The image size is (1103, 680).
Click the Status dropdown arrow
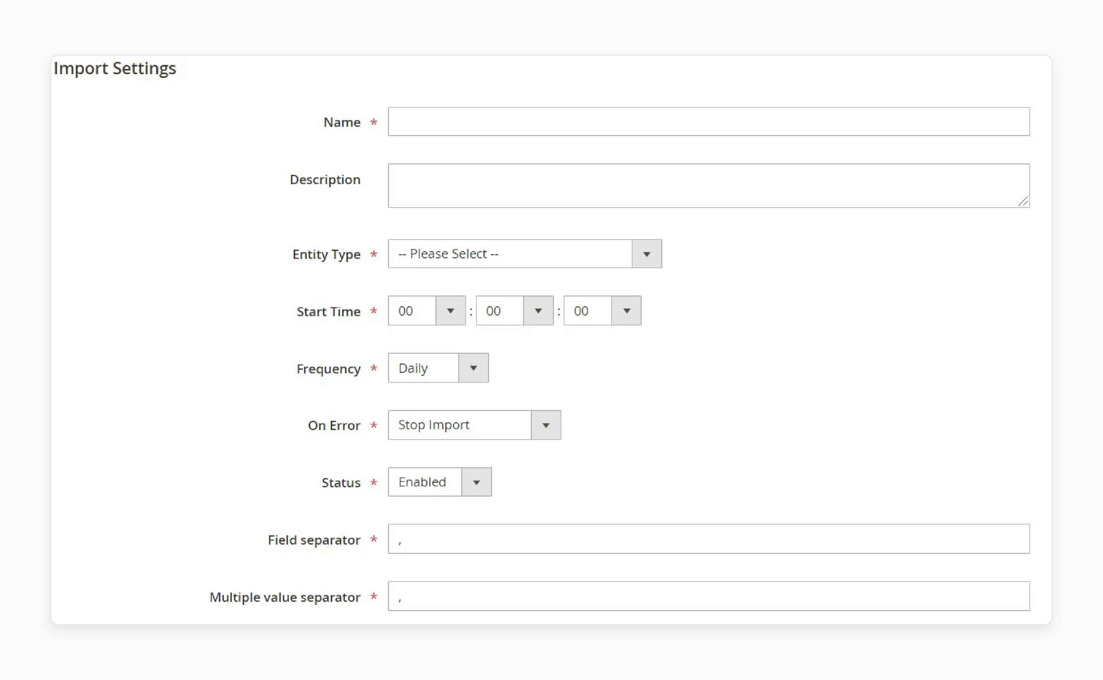(x=477, y=481)
